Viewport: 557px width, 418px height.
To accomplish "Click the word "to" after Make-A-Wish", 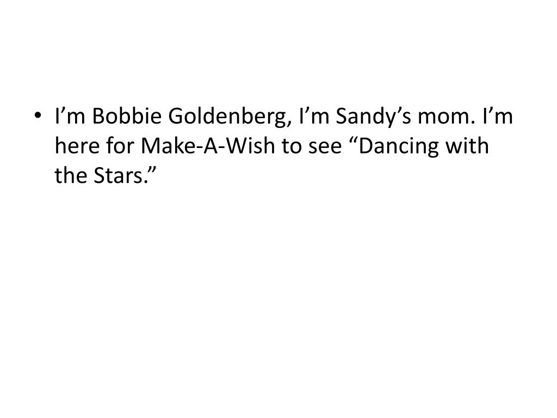I will click(291, 147).
